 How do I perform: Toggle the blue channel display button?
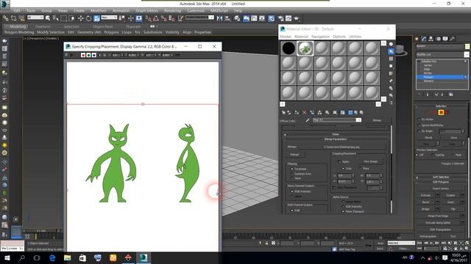coord(94,55)
